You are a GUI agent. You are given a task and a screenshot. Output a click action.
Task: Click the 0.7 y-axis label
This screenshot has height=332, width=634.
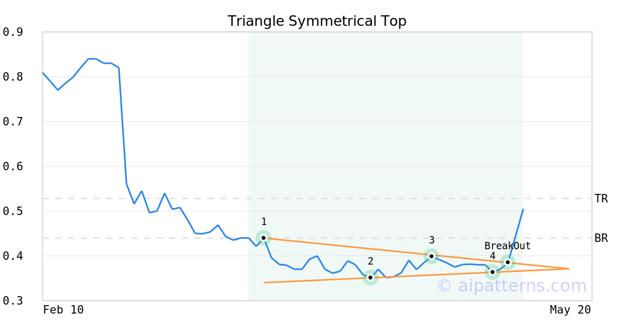13,122
